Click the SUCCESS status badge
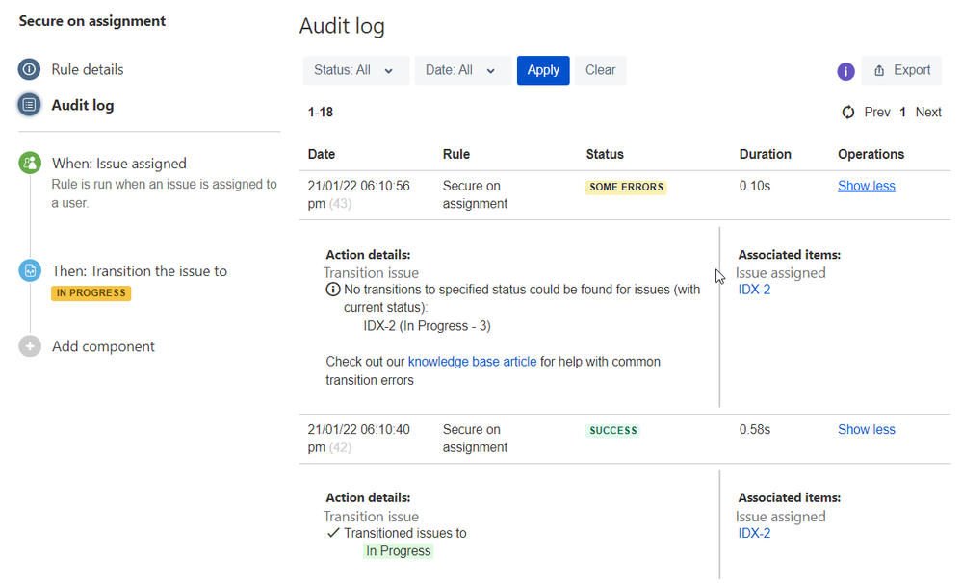This screenshot has height=583, width=962. pos(612,430)
